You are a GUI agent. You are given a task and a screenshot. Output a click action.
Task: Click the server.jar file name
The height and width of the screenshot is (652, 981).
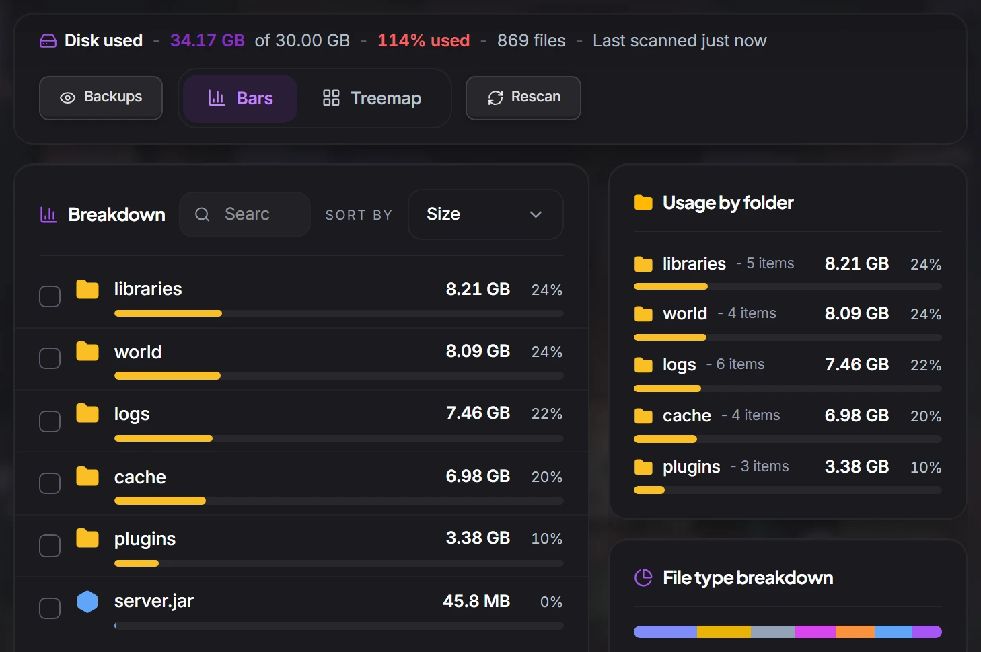coord(154,601)
